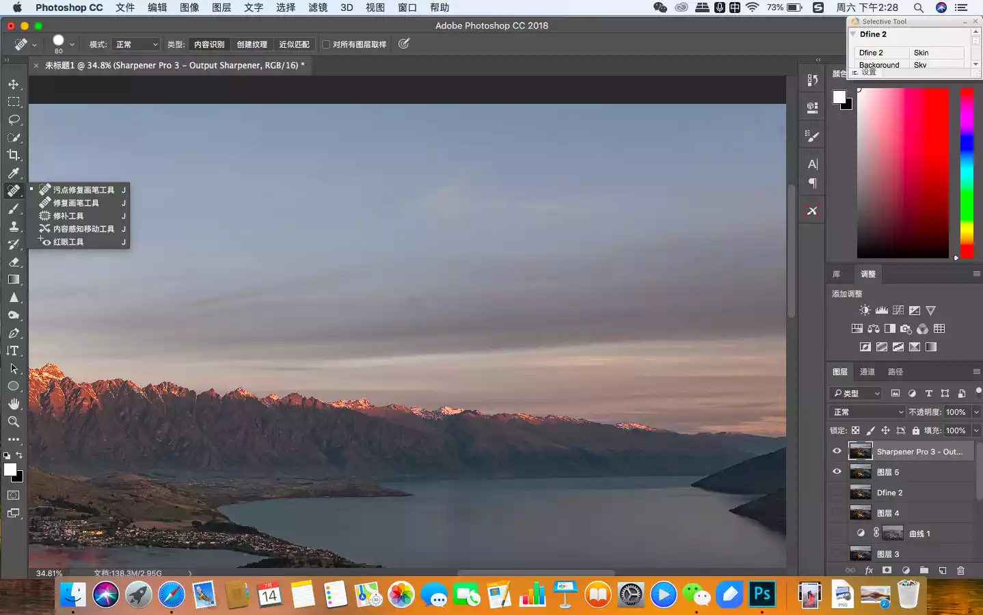Select the Eyedropper tool
Screen dimensions: 983x615
point(14,173)
